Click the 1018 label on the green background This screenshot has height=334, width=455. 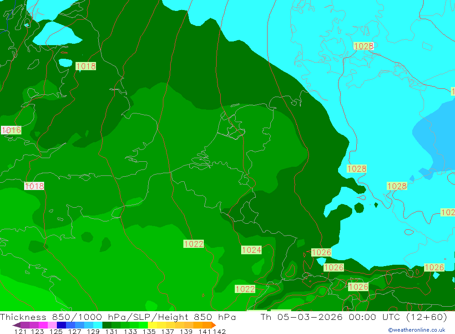[86, 66]
